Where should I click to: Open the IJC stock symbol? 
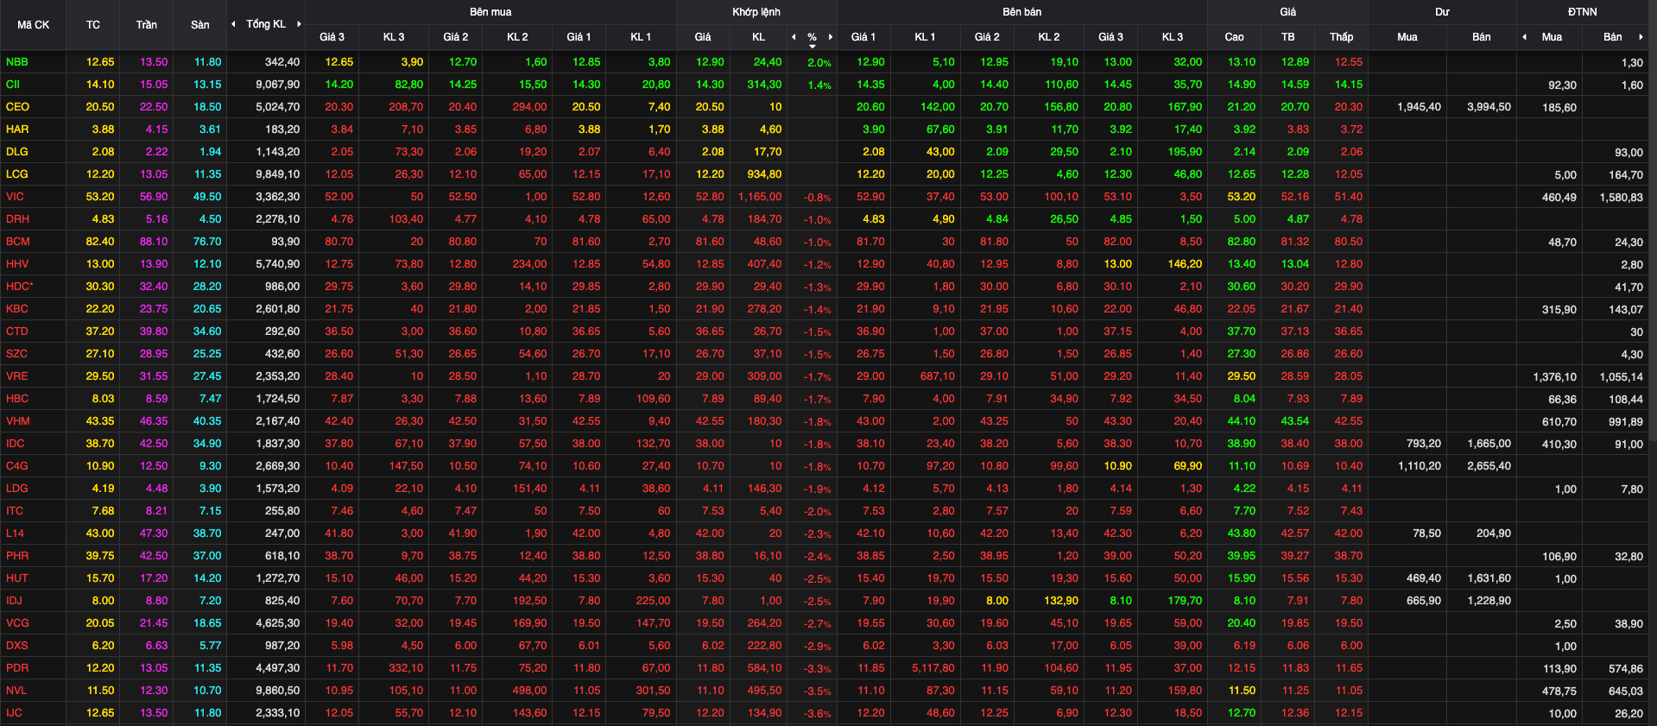click(x=14, y=713)
